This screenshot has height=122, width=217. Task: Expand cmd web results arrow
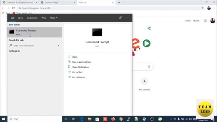tap(58, 45)
